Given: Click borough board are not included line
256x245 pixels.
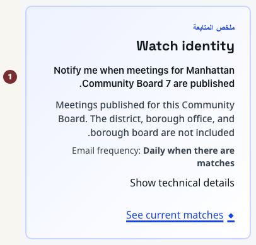Looking at the screenshot, I should point(161,133).
